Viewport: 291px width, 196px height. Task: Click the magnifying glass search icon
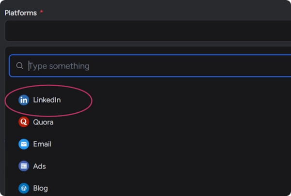[x=20, y=66]
